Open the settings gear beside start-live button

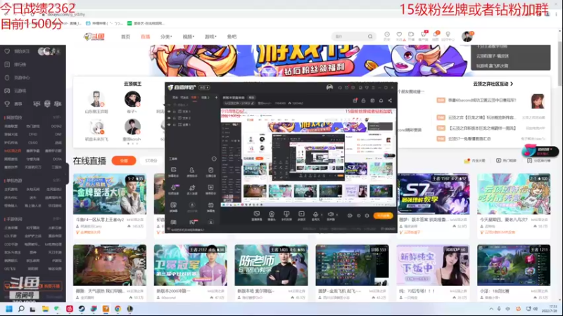point(367,216)
